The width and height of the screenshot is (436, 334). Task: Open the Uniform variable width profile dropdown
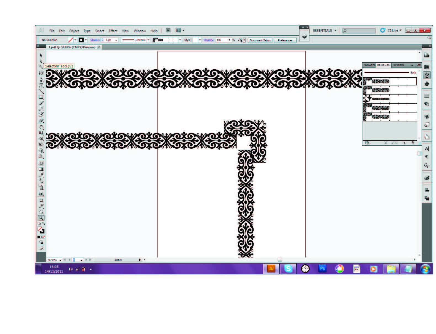[x=148, y=40]
